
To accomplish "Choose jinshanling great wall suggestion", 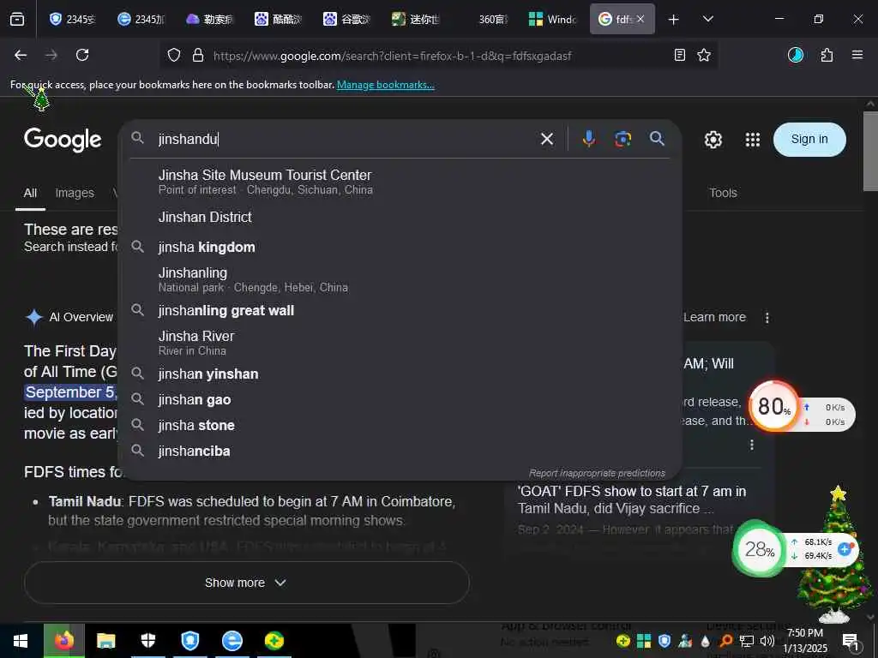I will click(400, 310).
